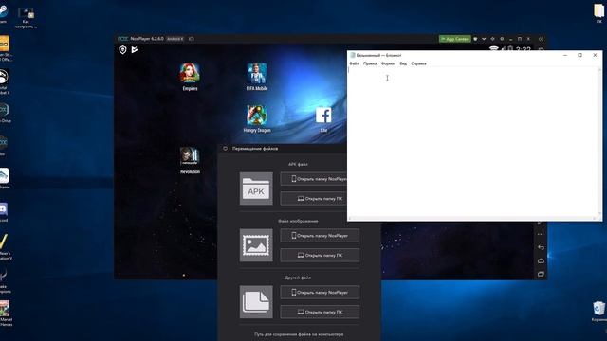
Task: Open the Файл menu in Notepad
Action: point(354,63)
